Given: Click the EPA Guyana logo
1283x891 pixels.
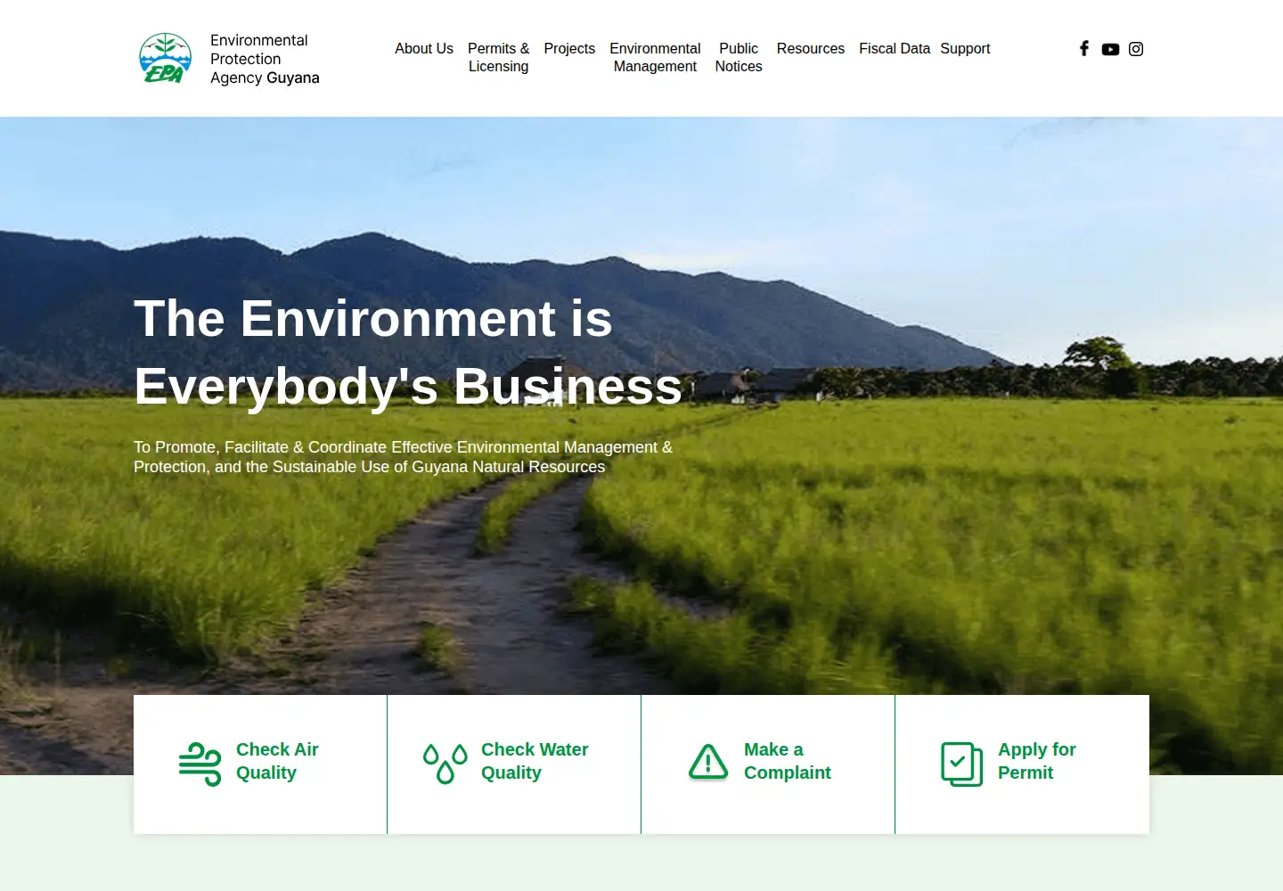Looking at the screenshot, I should pyautogui.click(x=166, y=59).
